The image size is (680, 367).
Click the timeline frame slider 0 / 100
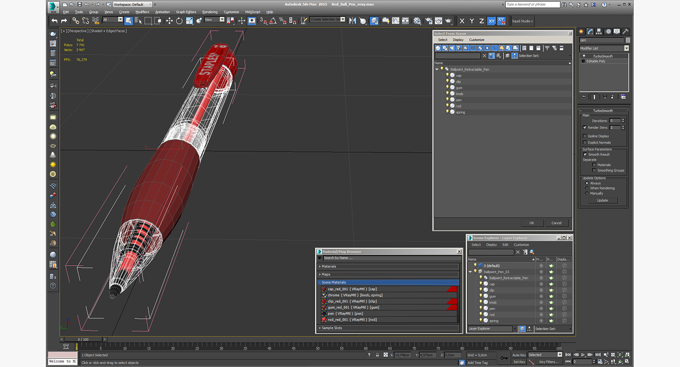(x=84, y=339)
